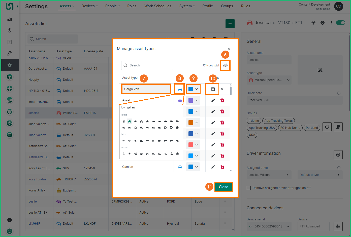Click the help question mark icon

10,220
